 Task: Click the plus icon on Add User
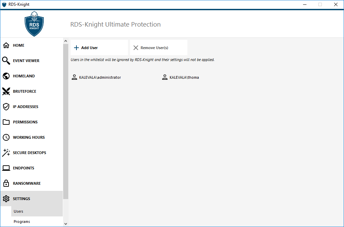(x=76, y=48)
